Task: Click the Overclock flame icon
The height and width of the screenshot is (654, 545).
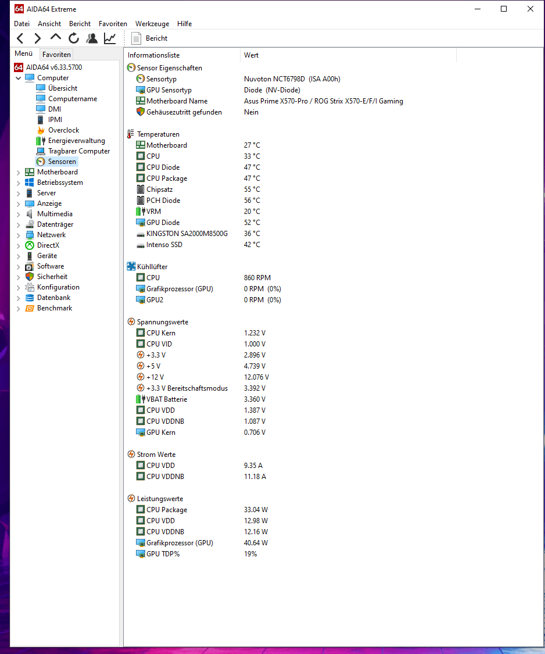Action: click(41, 130)
